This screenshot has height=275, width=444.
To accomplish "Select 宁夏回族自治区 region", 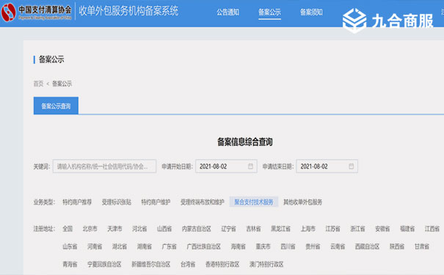I will (x=104, y=264).
